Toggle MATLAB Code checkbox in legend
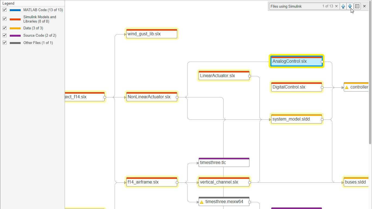 pos(5,10)
